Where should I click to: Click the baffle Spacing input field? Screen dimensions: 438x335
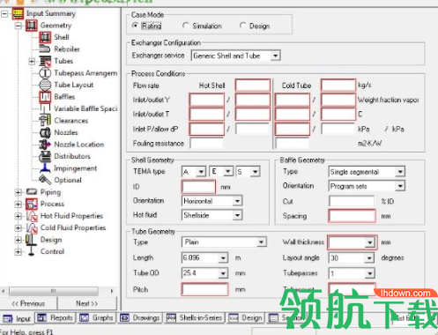point(352,216)
